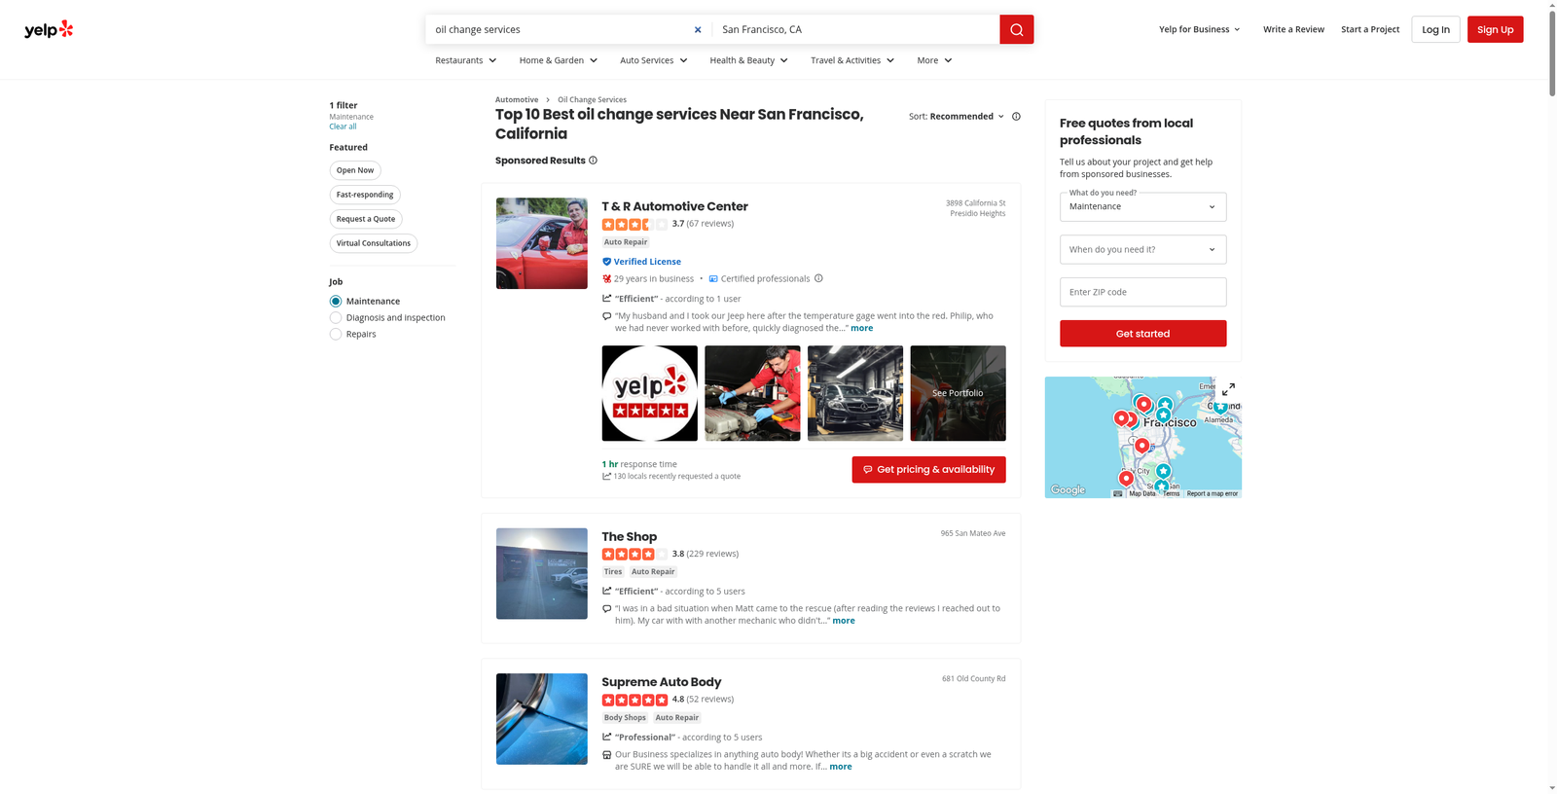Open Yelp for Business dropdown
Viewport: 1557px width, 794px height.
tap(1200, 29)
